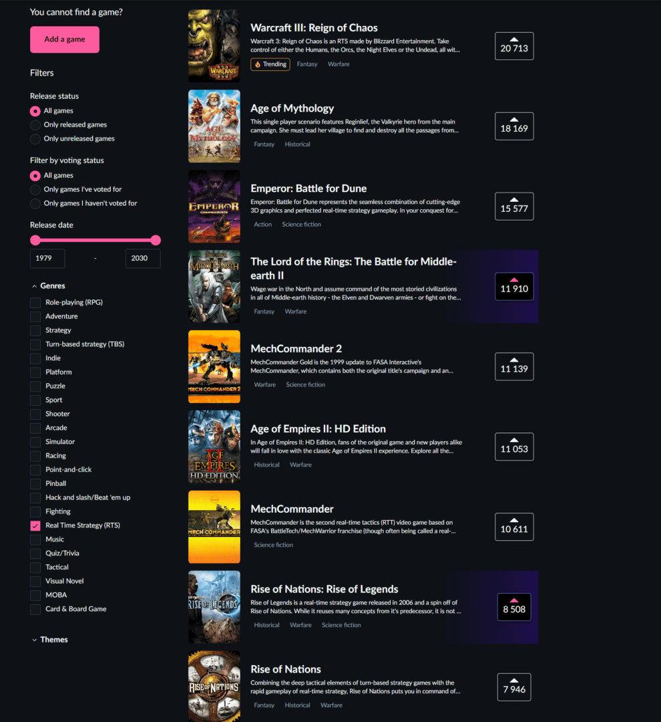Enable the MOBA genre checkbox
This screenshot has height=722, width=661.
click(x=35, y=595)
